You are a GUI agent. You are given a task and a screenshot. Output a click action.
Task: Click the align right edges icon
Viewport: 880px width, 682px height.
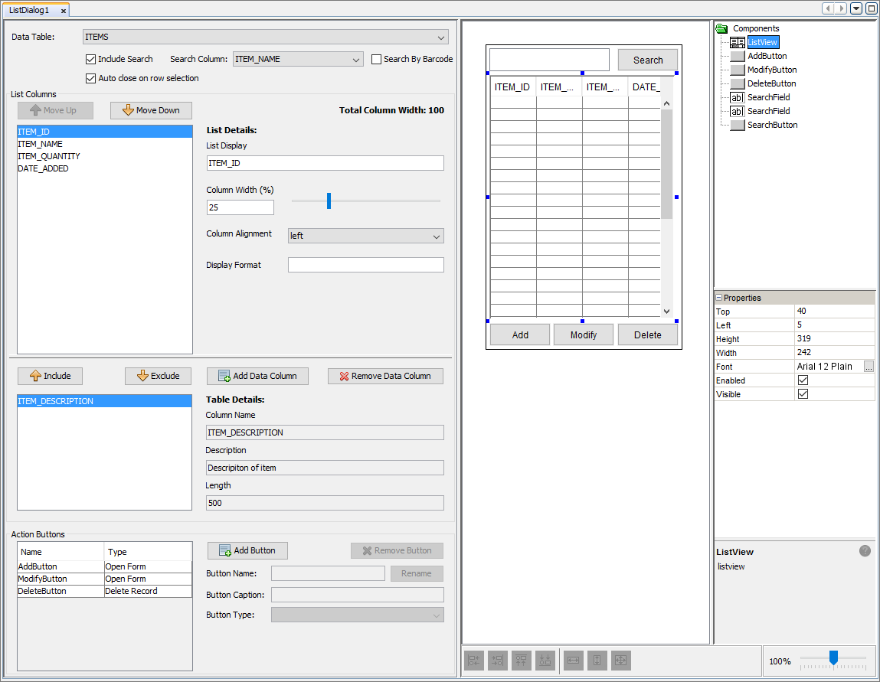click(497, 660)
